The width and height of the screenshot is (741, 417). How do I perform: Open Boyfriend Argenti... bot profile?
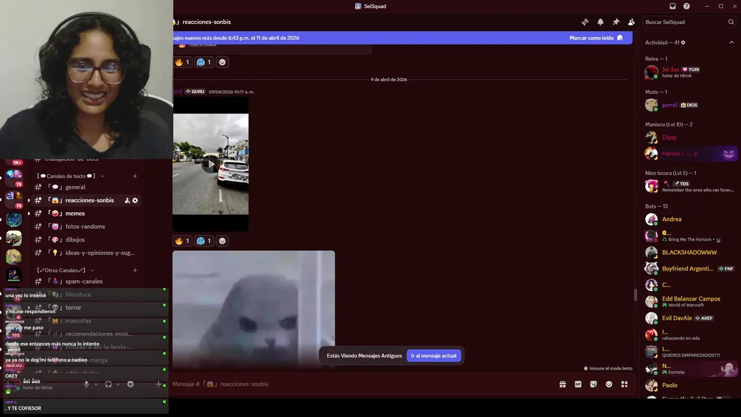coord(689,269)
